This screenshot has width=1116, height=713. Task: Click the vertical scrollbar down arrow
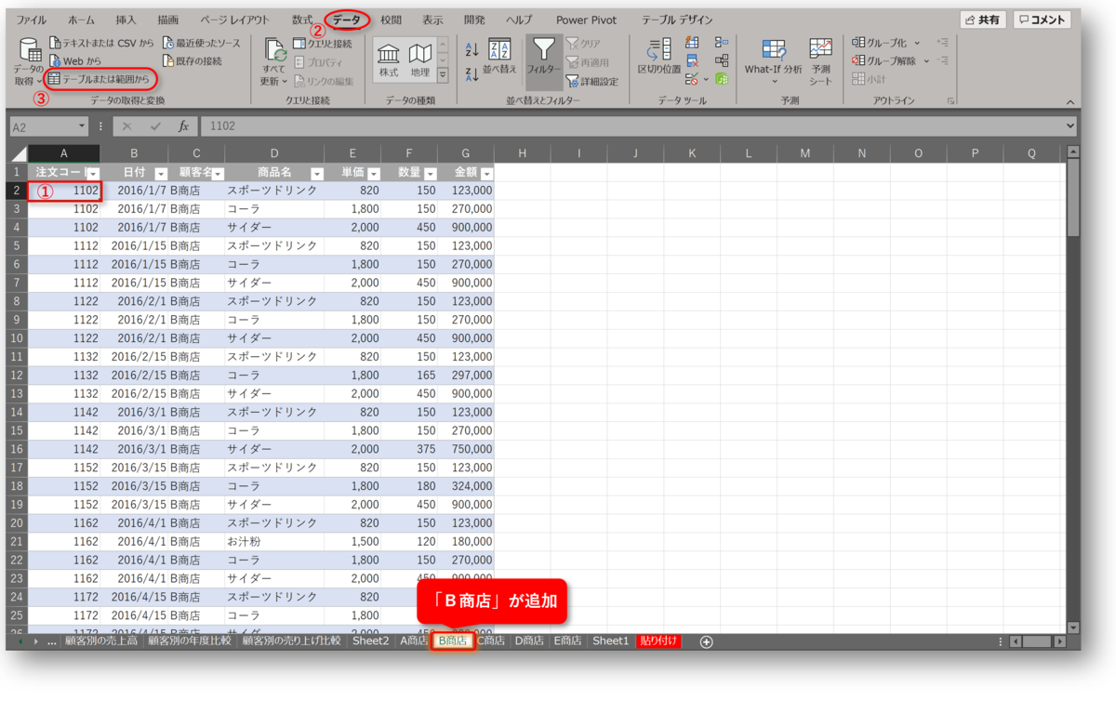pyautogui.click(x=1073, y=627)
